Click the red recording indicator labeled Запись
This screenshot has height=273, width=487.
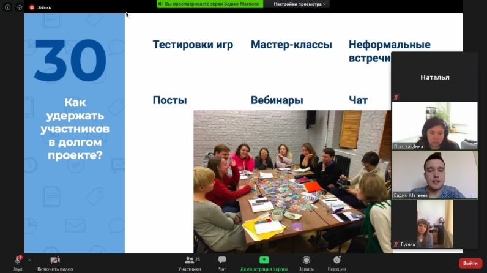39,7
